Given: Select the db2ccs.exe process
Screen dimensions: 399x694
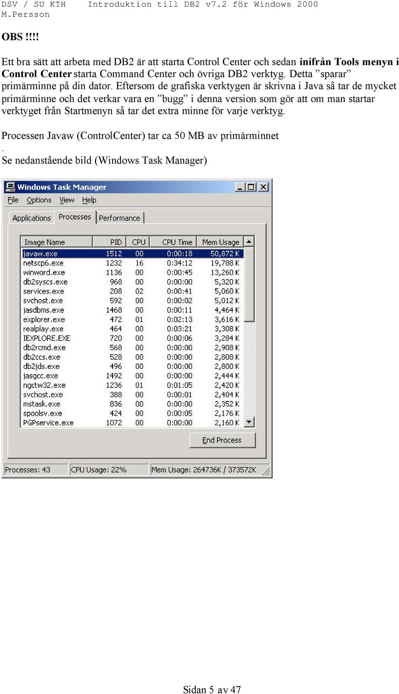Looking at the screenshot, I should pyautogui.click(x=132, y=357).
